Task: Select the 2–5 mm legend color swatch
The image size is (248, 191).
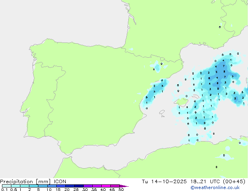Action: click(34, 186)
